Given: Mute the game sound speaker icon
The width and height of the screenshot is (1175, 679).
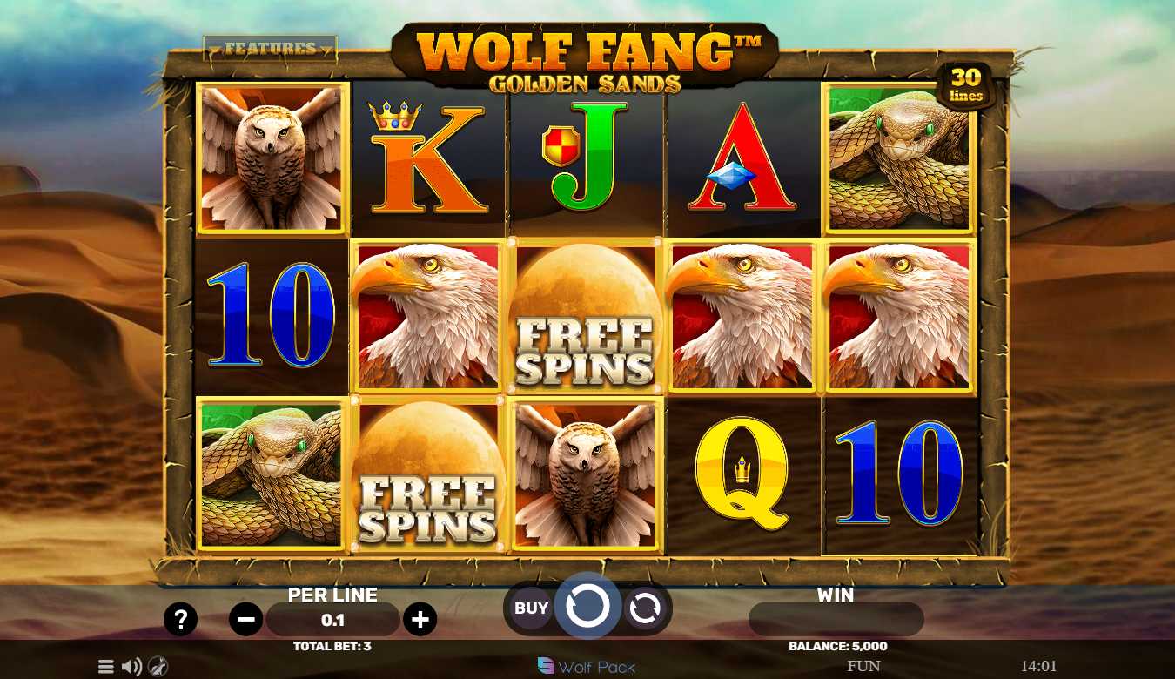Looking at the screenshot, I should [x=132, y=667].
